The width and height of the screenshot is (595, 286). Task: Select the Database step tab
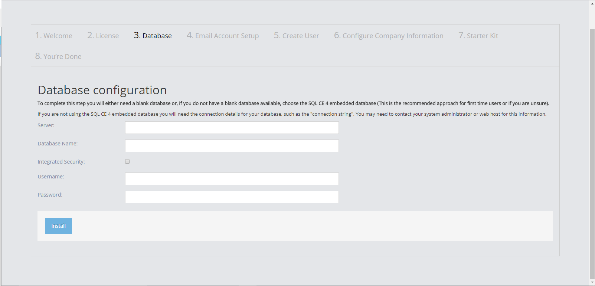[153, 36]
